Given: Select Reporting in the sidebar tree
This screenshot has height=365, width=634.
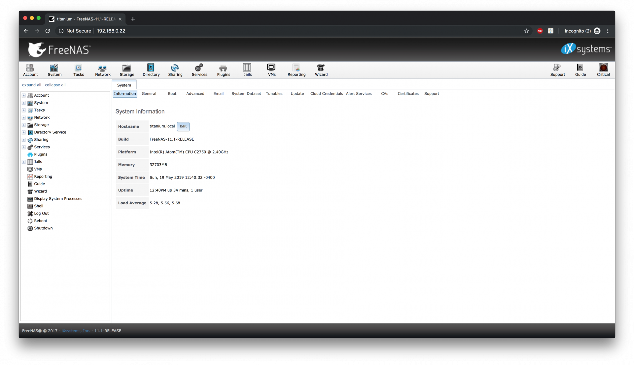Looking at the screenshot, I should (x=43, y=177).
